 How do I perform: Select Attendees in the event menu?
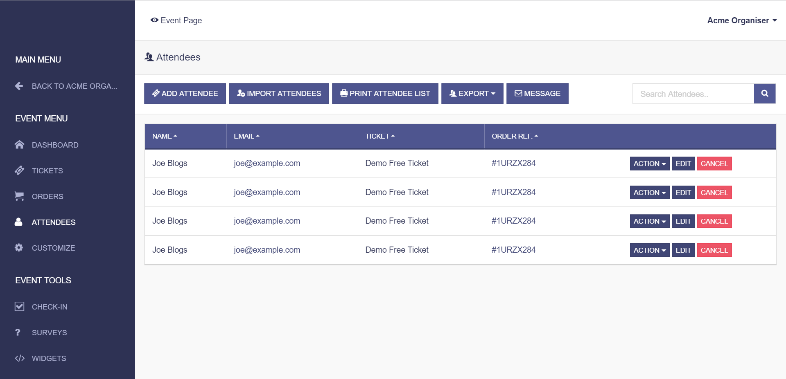pyautogui.click(x=53, y=222)
